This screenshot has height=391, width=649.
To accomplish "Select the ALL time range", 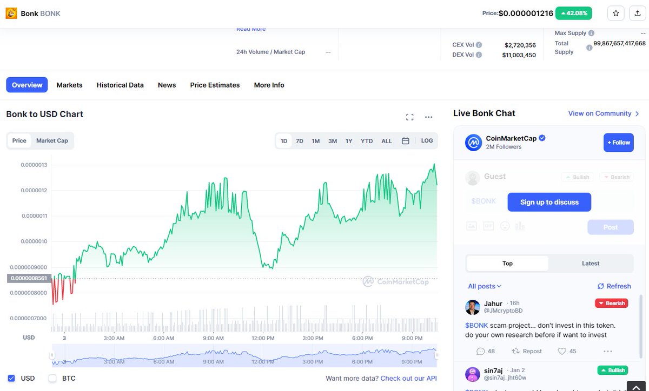I will (387, 141).
